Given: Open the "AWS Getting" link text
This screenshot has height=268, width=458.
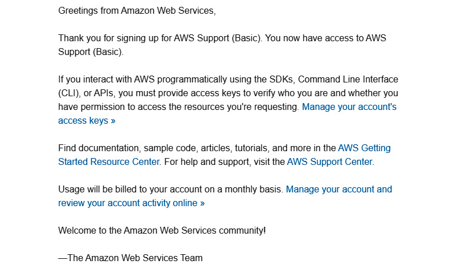Looking at the screenshot, I should point(364,148).
